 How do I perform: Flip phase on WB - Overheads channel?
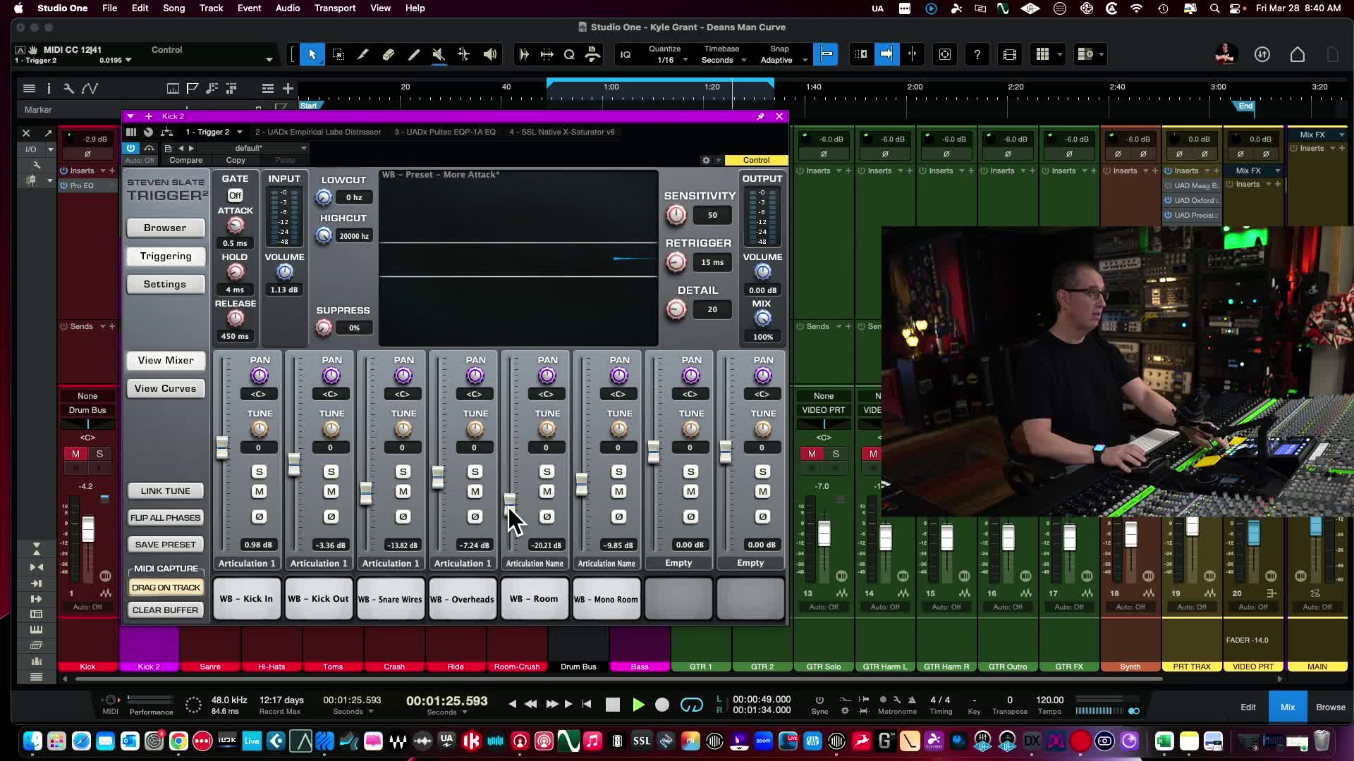tap(475, 516)
